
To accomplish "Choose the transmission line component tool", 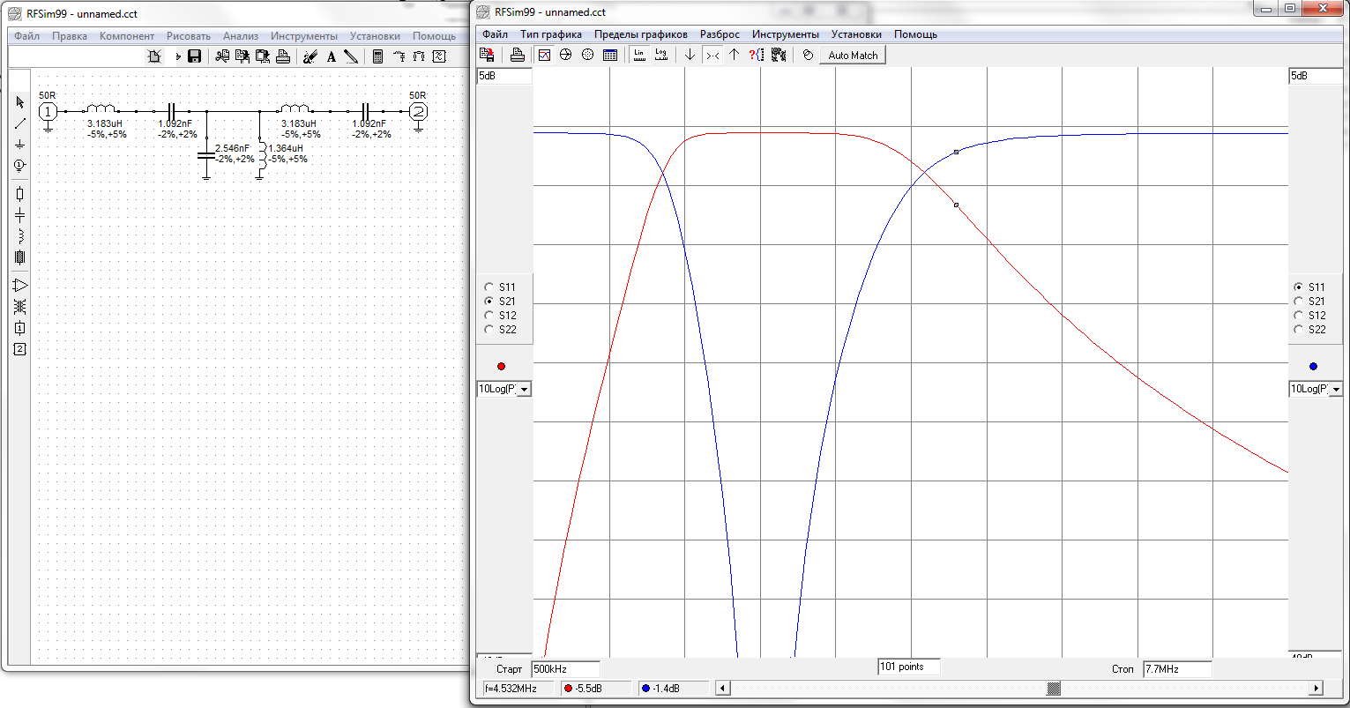I will (x=20, y=257).
